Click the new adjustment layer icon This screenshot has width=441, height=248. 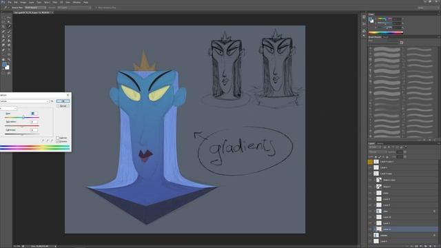(420, 246)
